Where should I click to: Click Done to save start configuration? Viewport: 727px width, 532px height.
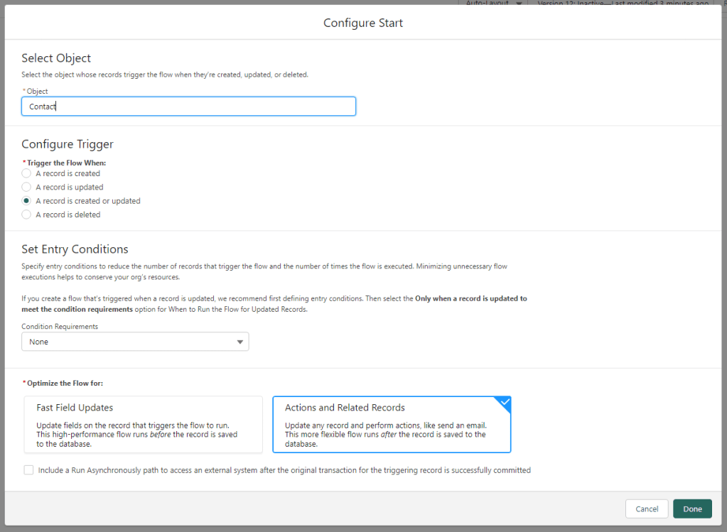(x=692, y=509)
